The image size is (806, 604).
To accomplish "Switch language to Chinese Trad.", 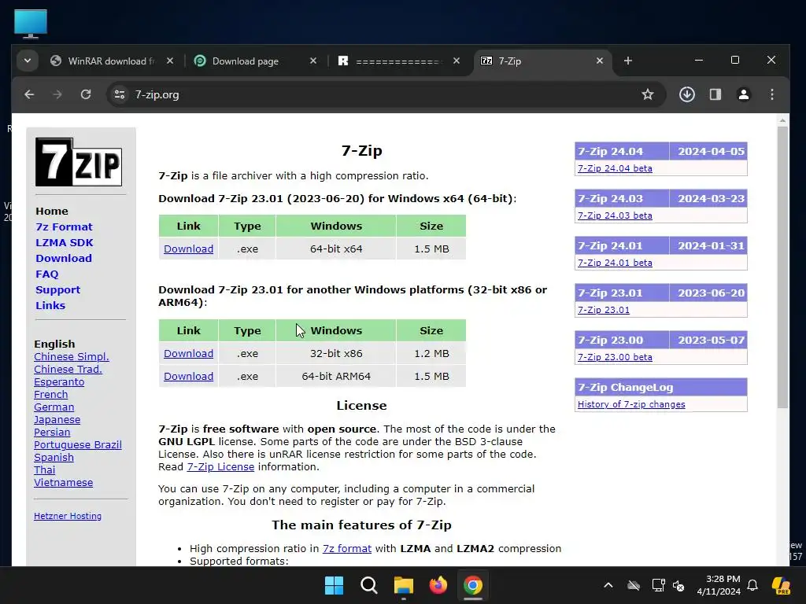I will coord(68,370).
